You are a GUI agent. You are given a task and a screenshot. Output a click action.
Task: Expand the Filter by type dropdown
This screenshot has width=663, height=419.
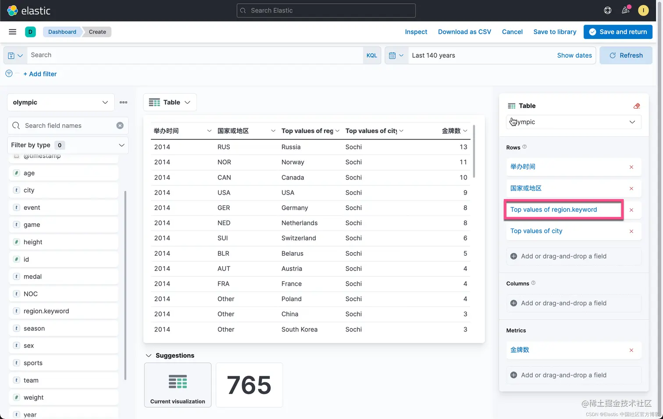pyautogui.click(x=68, y=145)
